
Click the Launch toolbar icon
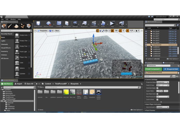pyautogui.click(x=121, y=23)
